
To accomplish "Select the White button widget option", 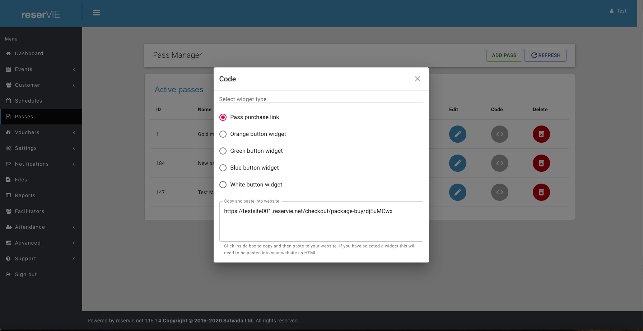I will point(223,184).
